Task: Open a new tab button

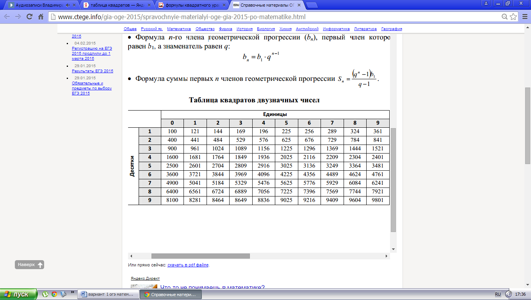Action: tap(311, 5)
